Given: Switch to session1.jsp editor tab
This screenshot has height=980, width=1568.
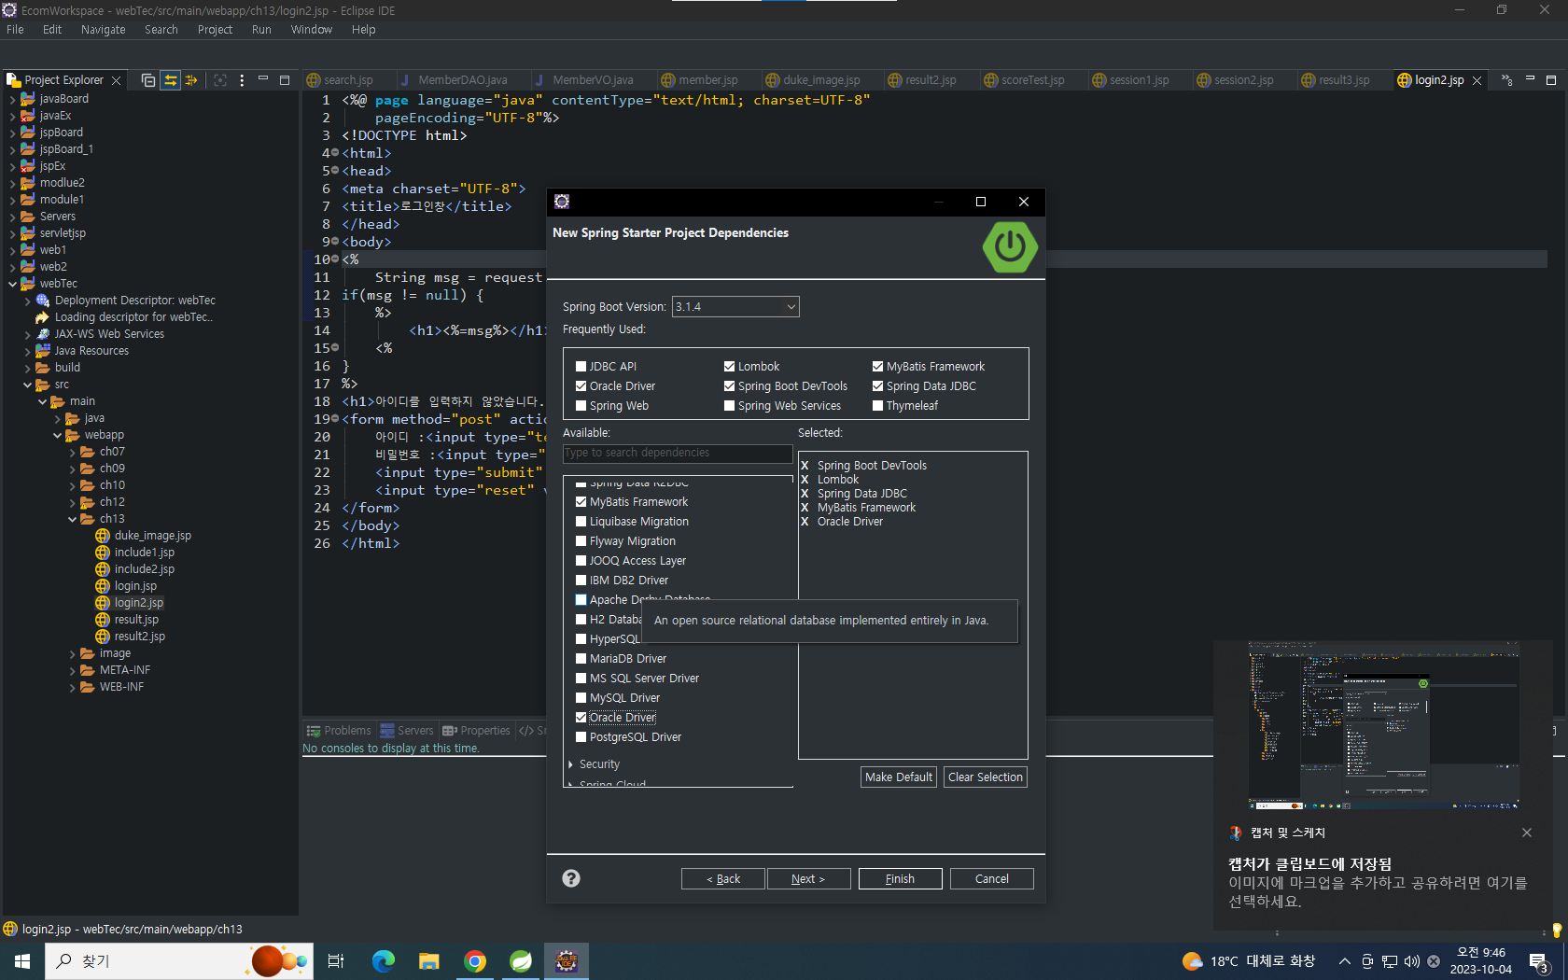Looking at the screenshot, I should pos(1139,80).
